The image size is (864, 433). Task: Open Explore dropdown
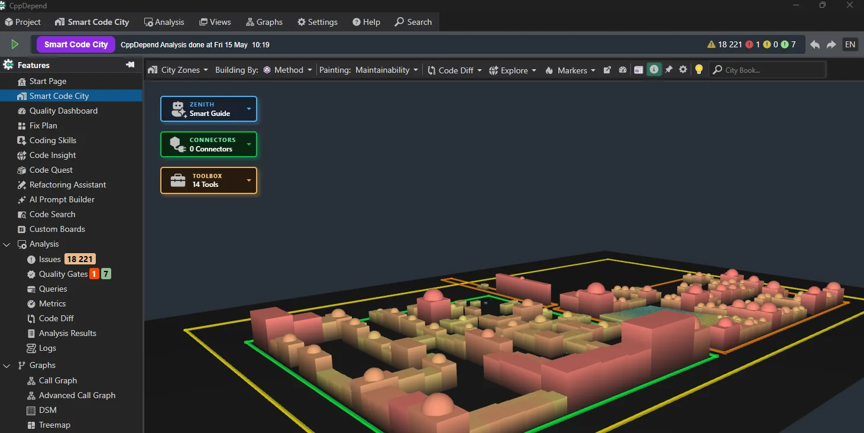(513, 70)
